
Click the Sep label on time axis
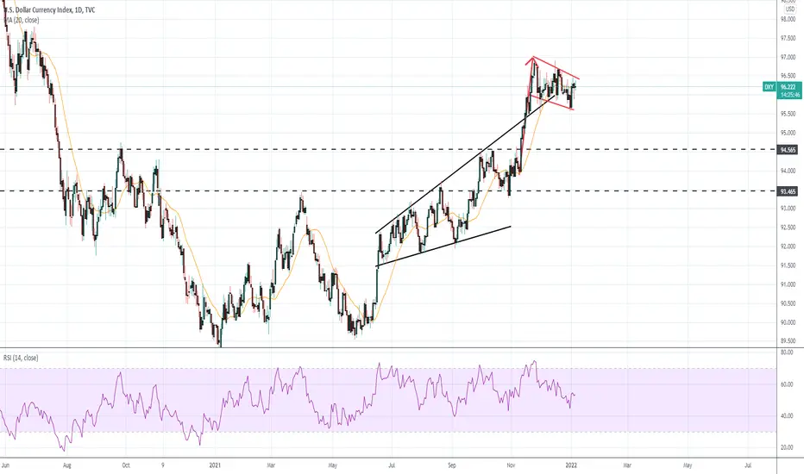[x=452, y=465]
